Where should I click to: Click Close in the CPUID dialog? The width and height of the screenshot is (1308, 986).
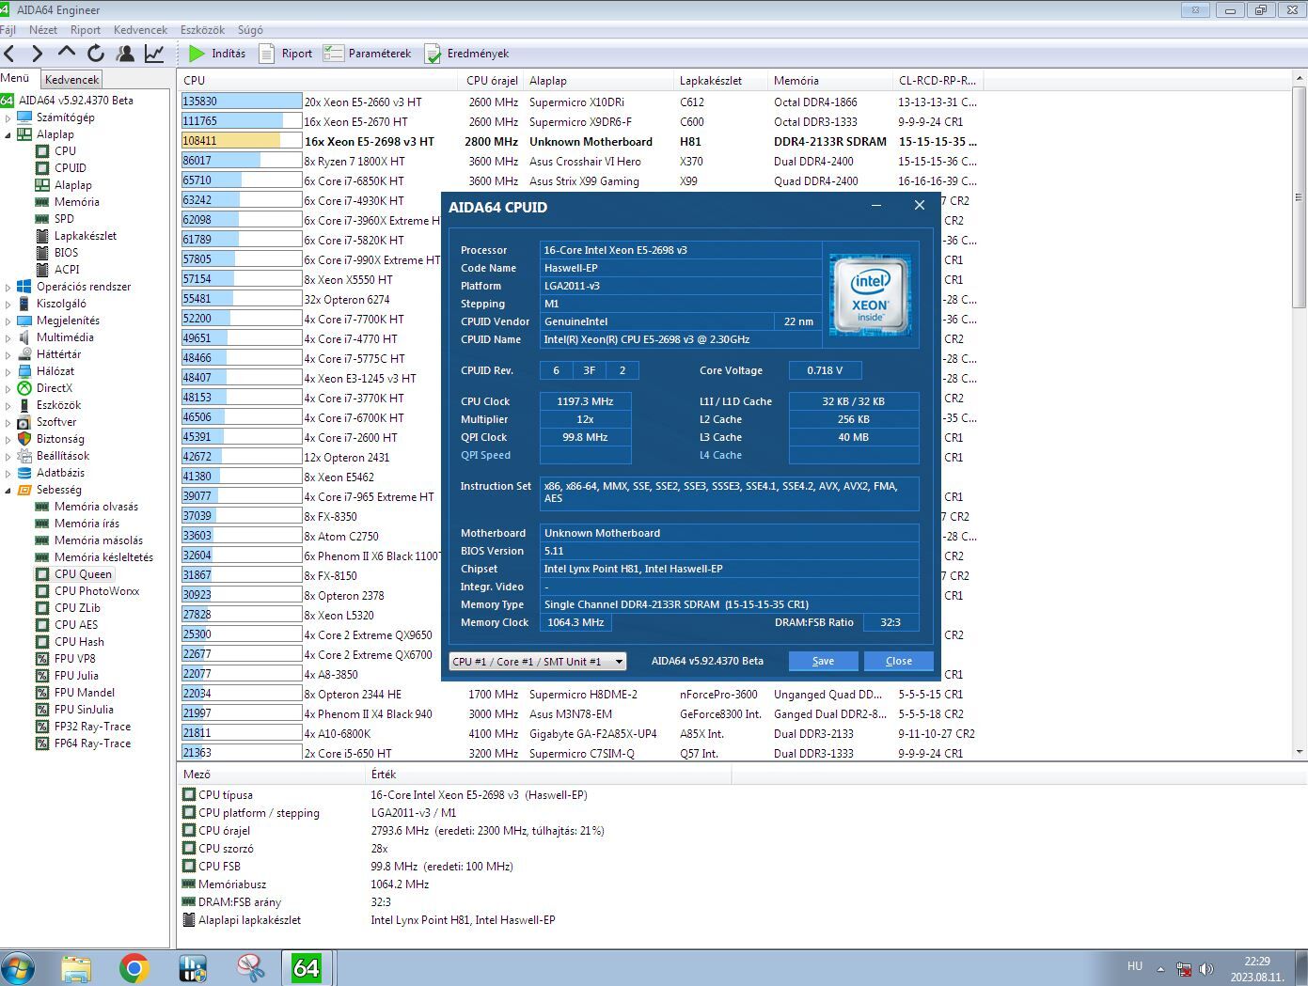pos(899,661)
